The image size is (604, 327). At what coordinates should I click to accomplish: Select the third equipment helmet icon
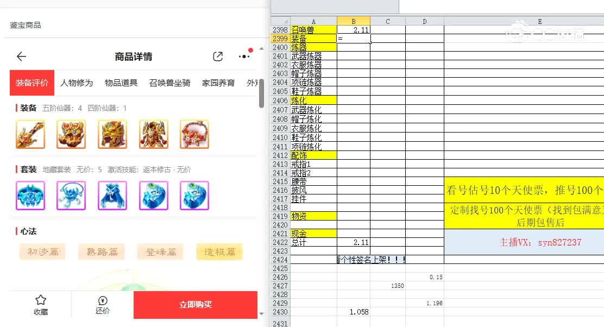coord(112,134)
